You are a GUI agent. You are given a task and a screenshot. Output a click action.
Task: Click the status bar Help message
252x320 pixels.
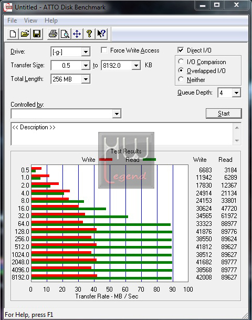coord(29,315)
